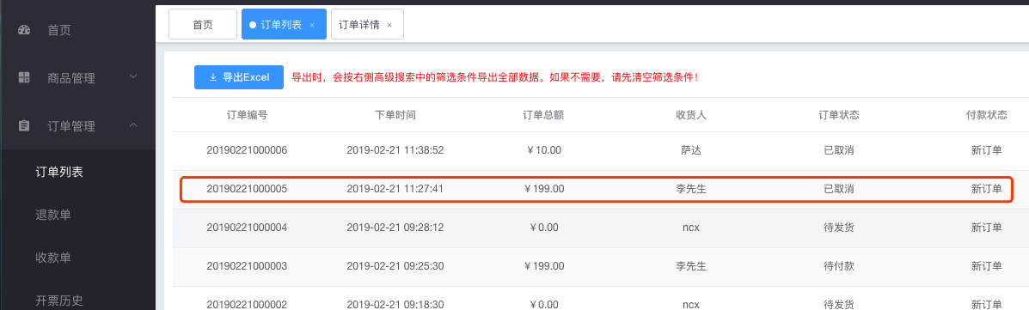Viewport: 1029px width, 310px height.
Task: Close the 订单列表 tab
Action: coord(312,25)
